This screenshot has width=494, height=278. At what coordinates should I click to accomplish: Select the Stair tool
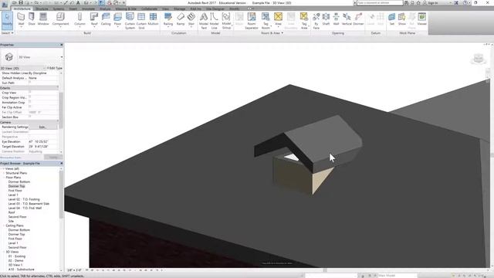(x=191, y=20)
